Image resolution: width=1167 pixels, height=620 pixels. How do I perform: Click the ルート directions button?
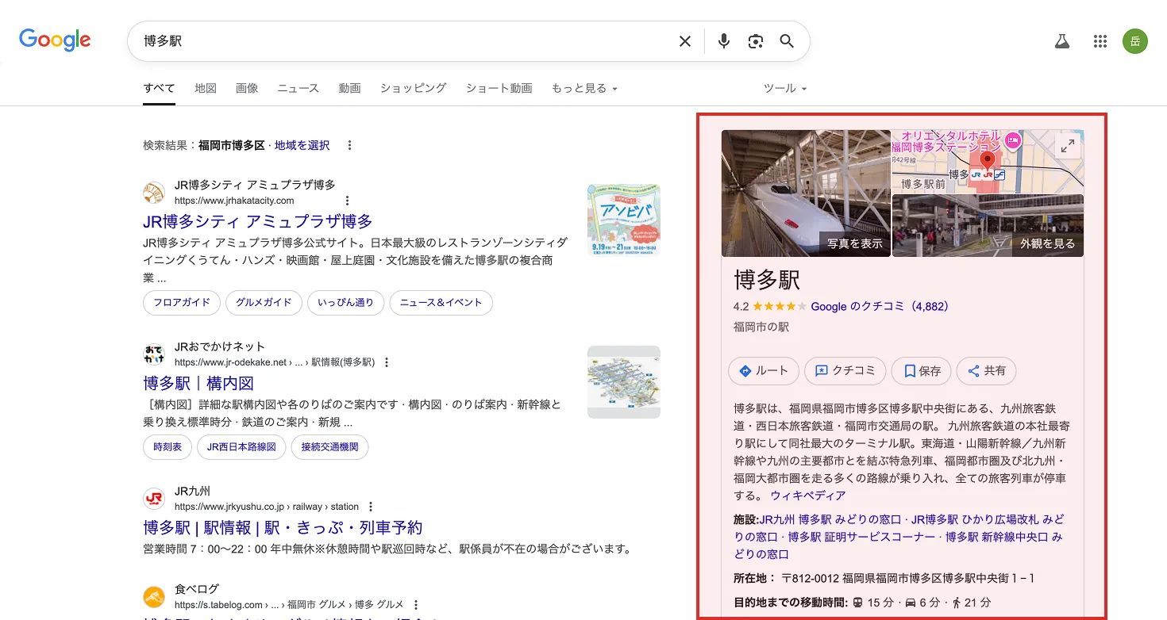763,370
